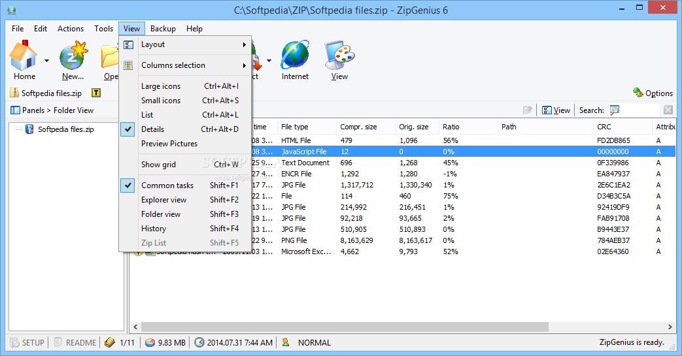Toggle the Common tasks panel option
The width and height of the screenshot is (682, 356).
(x=185, y=185)
